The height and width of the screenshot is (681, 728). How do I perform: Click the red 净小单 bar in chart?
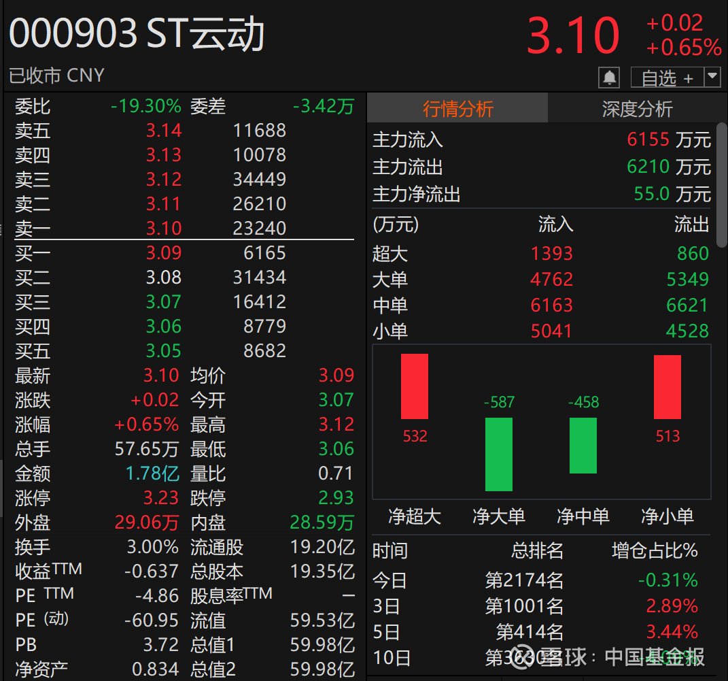point(668,387)
